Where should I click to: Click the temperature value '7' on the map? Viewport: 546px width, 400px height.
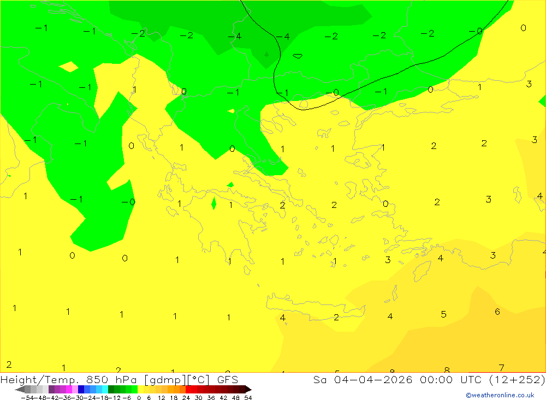[501, 368]
